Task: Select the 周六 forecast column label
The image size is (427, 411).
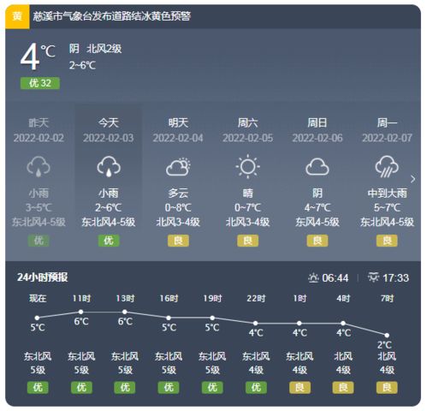Action: (x=247, y=123)
